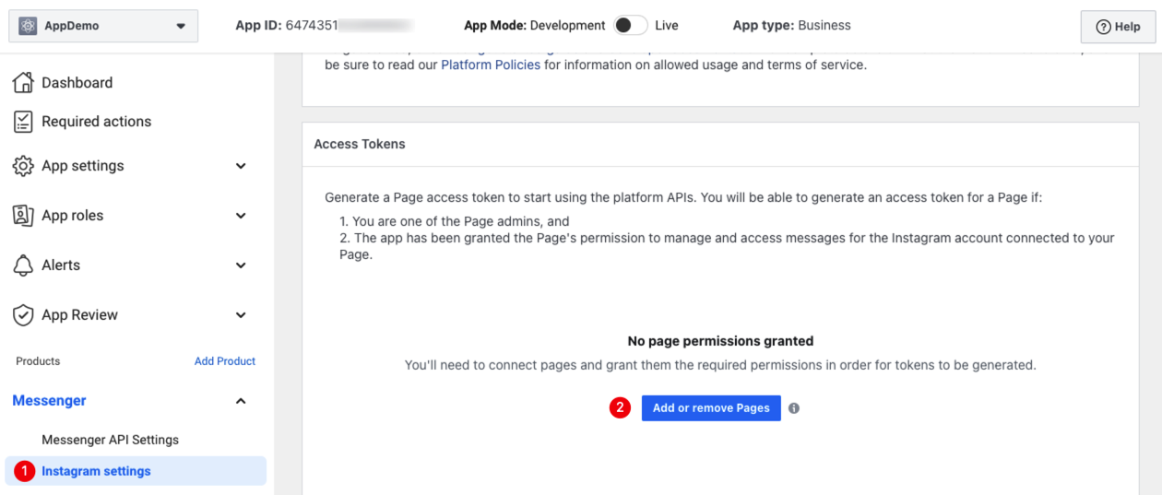Click the App Review shield icon

[23, 315]
